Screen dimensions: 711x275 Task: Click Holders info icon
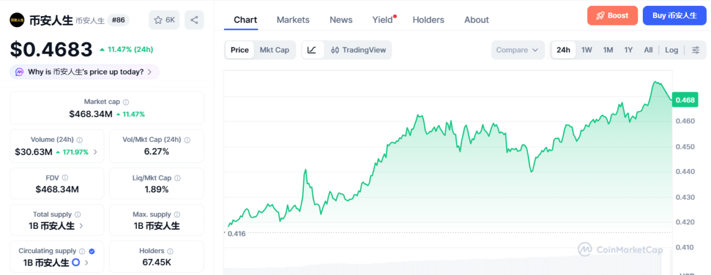point(171,251)
